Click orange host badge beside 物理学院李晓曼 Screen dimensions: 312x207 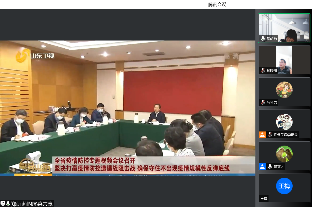tap(262, 135)
